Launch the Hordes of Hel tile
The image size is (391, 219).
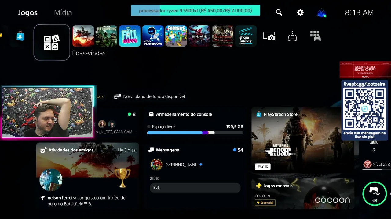199,36
